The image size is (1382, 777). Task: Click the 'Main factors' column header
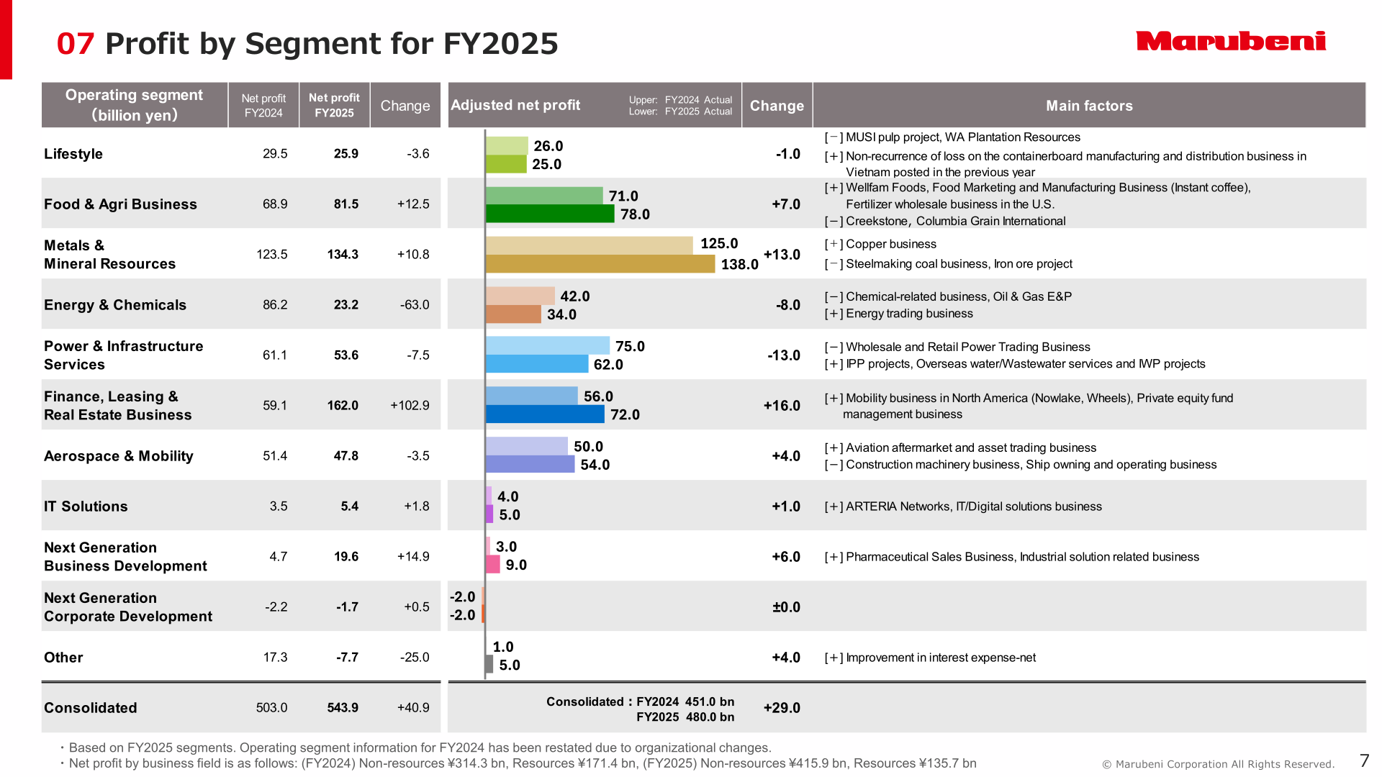tap(1089, 105)
